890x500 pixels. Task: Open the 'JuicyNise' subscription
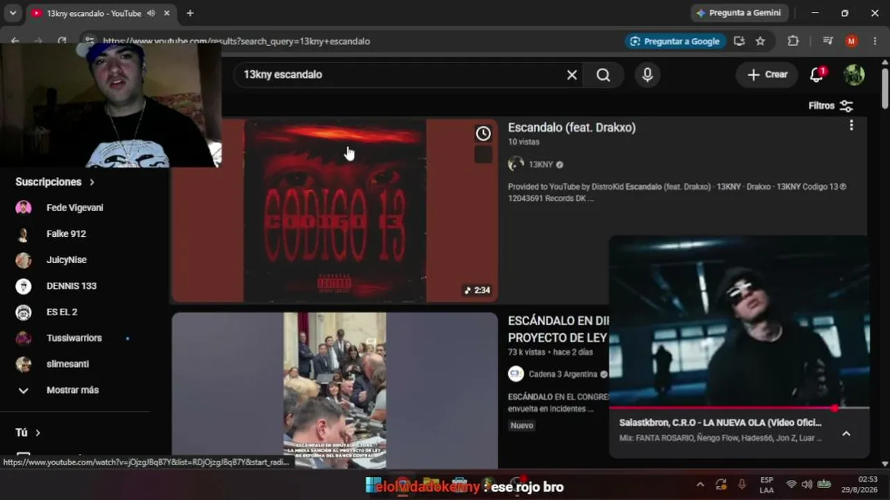coord(75,260)
